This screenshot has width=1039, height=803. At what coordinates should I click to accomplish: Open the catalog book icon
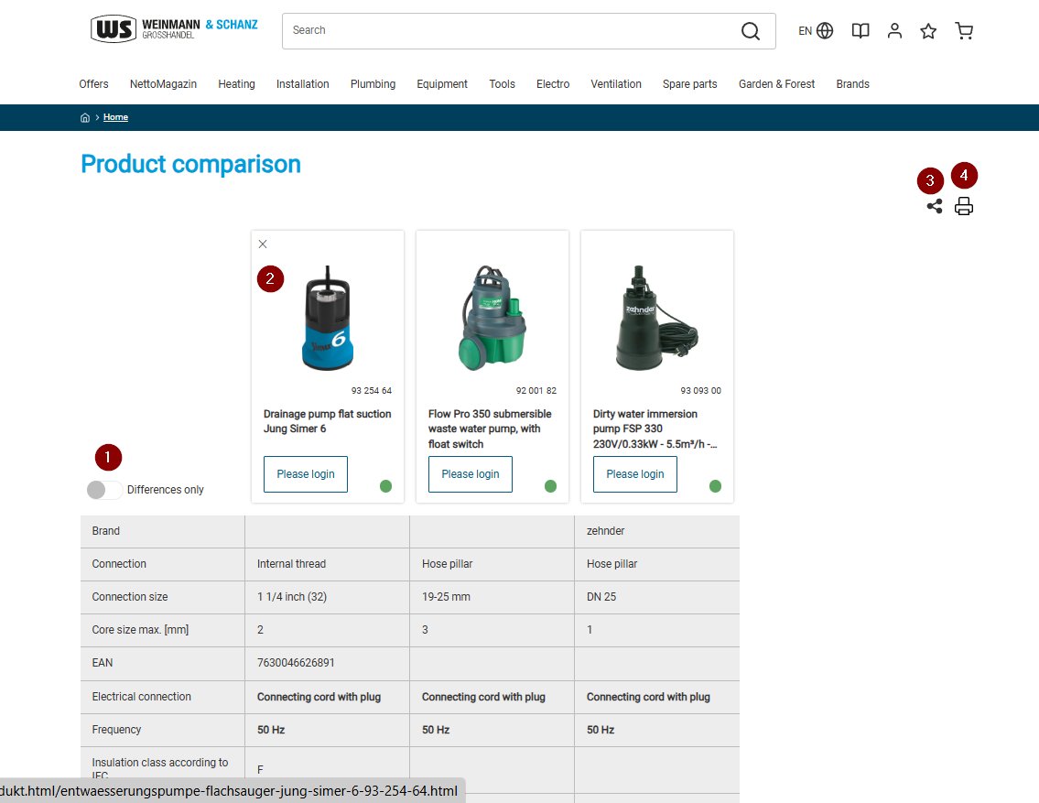[860, 31]
